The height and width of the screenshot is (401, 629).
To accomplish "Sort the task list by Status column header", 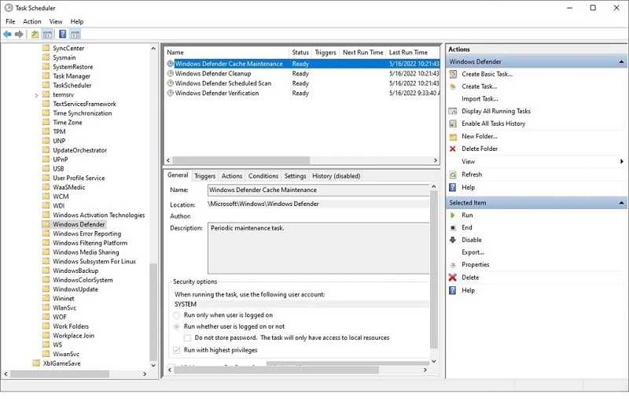I will pyautogui.click(x=300, y=53).
